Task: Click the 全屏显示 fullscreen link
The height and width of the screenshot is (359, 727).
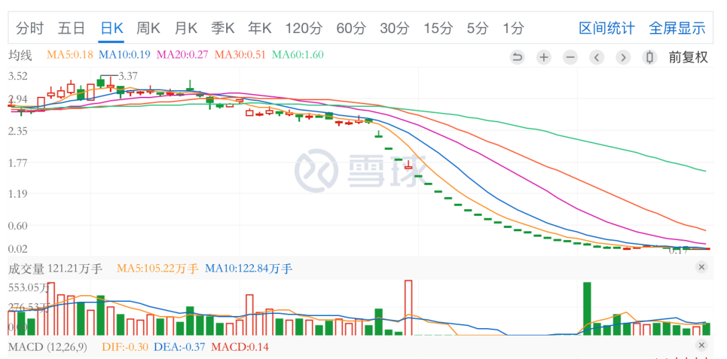Action: click(x=677, y=28)
